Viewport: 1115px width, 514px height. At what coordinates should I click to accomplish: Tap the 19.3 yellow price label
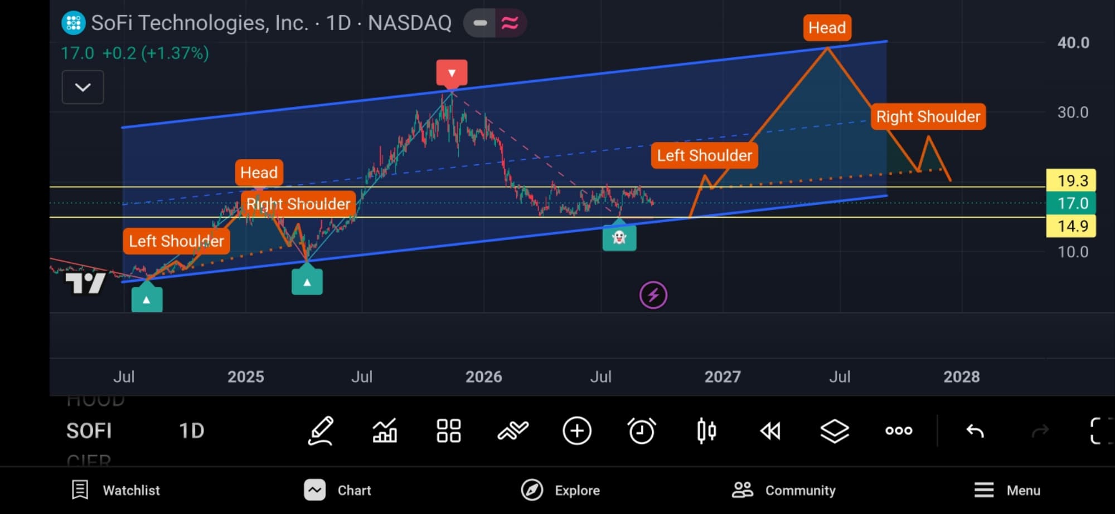(x=1071, y=180)
